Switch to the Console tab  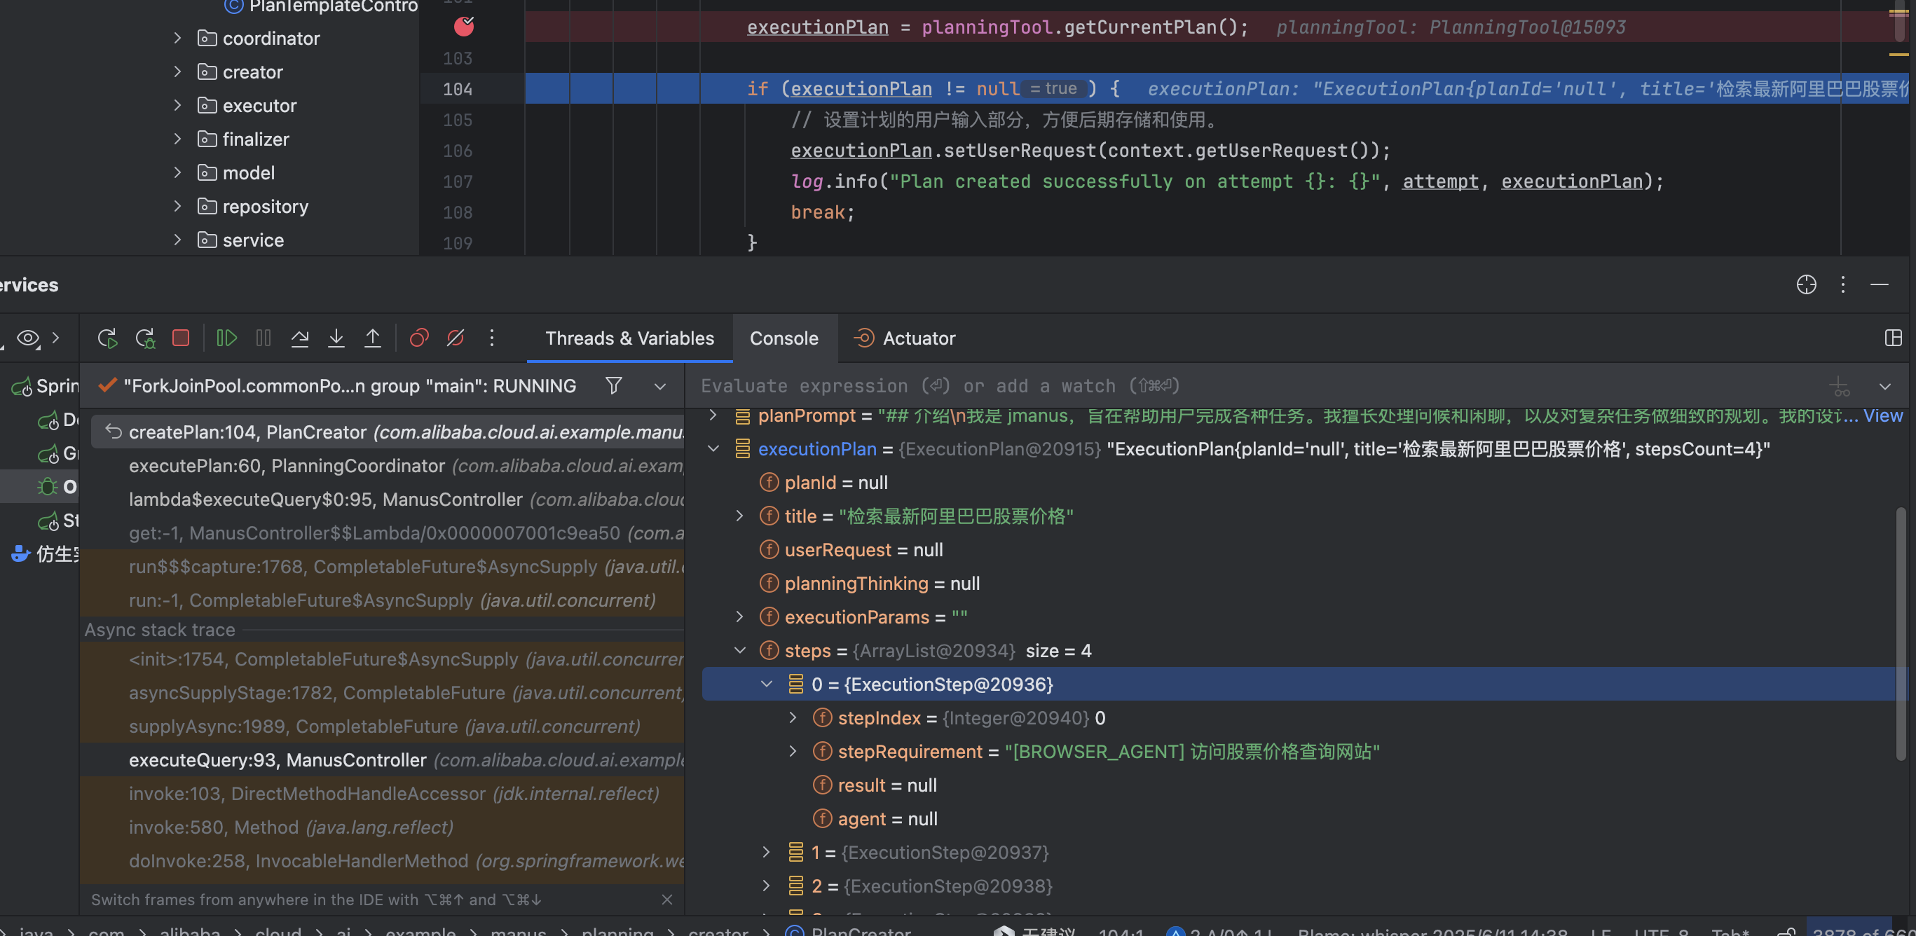(783, 338)
